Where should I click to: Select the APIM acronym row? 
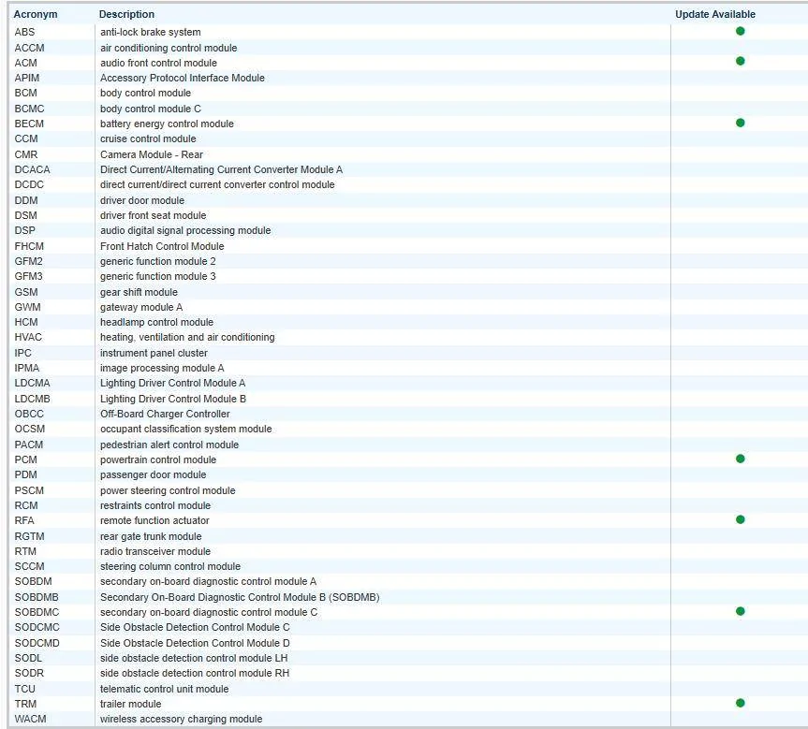pyautogui.click(x=27, y=78)
